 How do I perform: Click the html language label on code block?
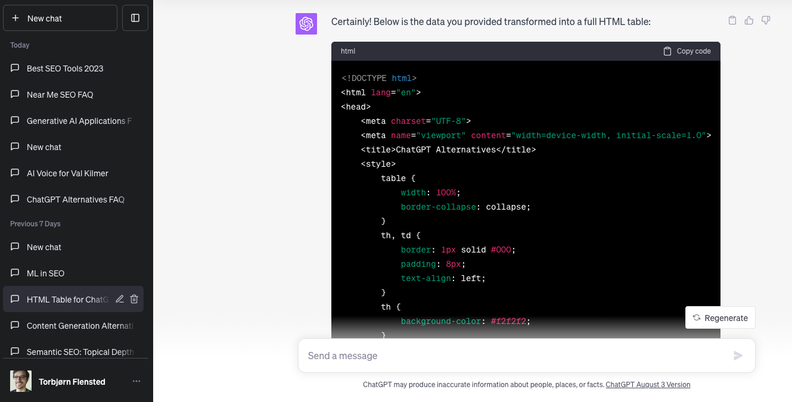click(x=348, y=51)
